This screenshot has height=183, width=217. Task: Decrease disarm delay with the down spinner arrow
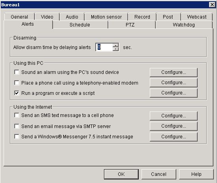[115, 49]
